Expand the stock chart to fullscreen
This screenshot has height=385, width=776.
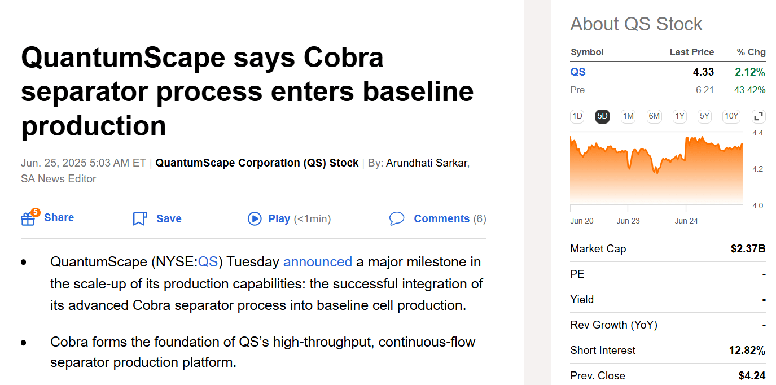point(758,116)
